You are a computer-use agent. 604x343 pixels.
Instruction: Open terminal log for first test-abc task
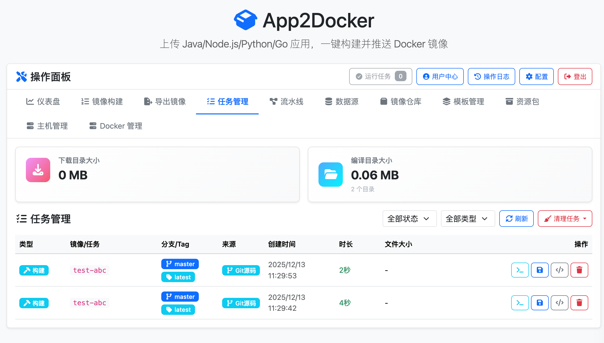520,270
